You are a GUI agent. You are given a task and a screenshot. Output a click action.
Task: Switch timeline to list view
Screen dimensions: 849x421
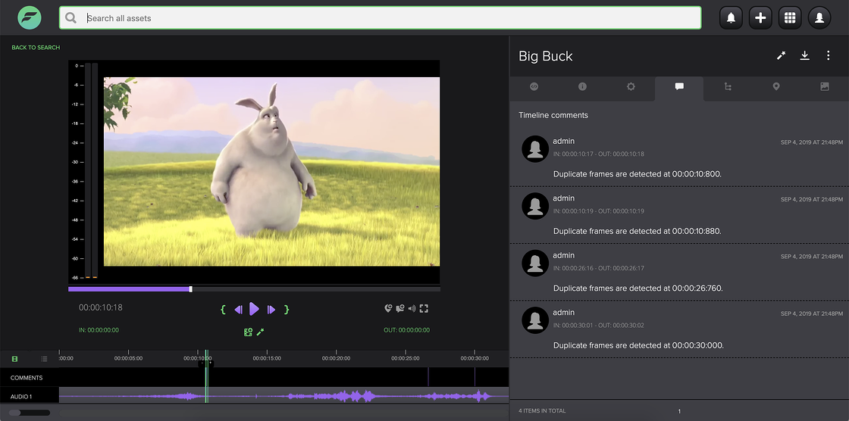click(44, 359)
